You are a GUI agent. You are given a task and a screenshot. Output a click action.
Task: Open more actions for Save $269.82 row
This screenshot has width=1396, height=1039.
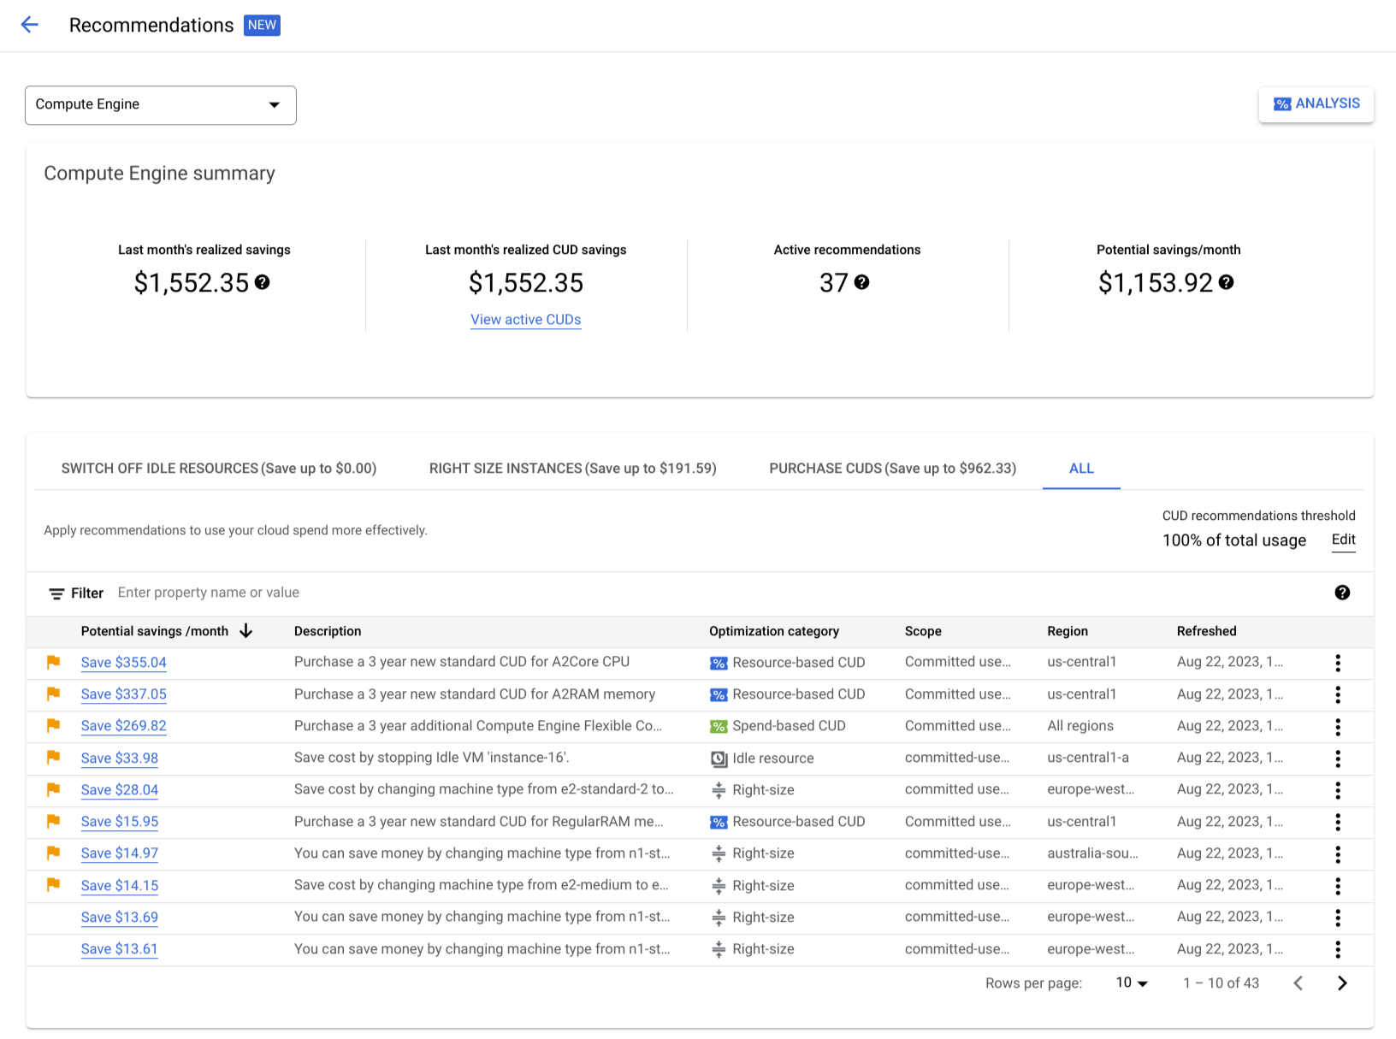tap(1338, 727)
